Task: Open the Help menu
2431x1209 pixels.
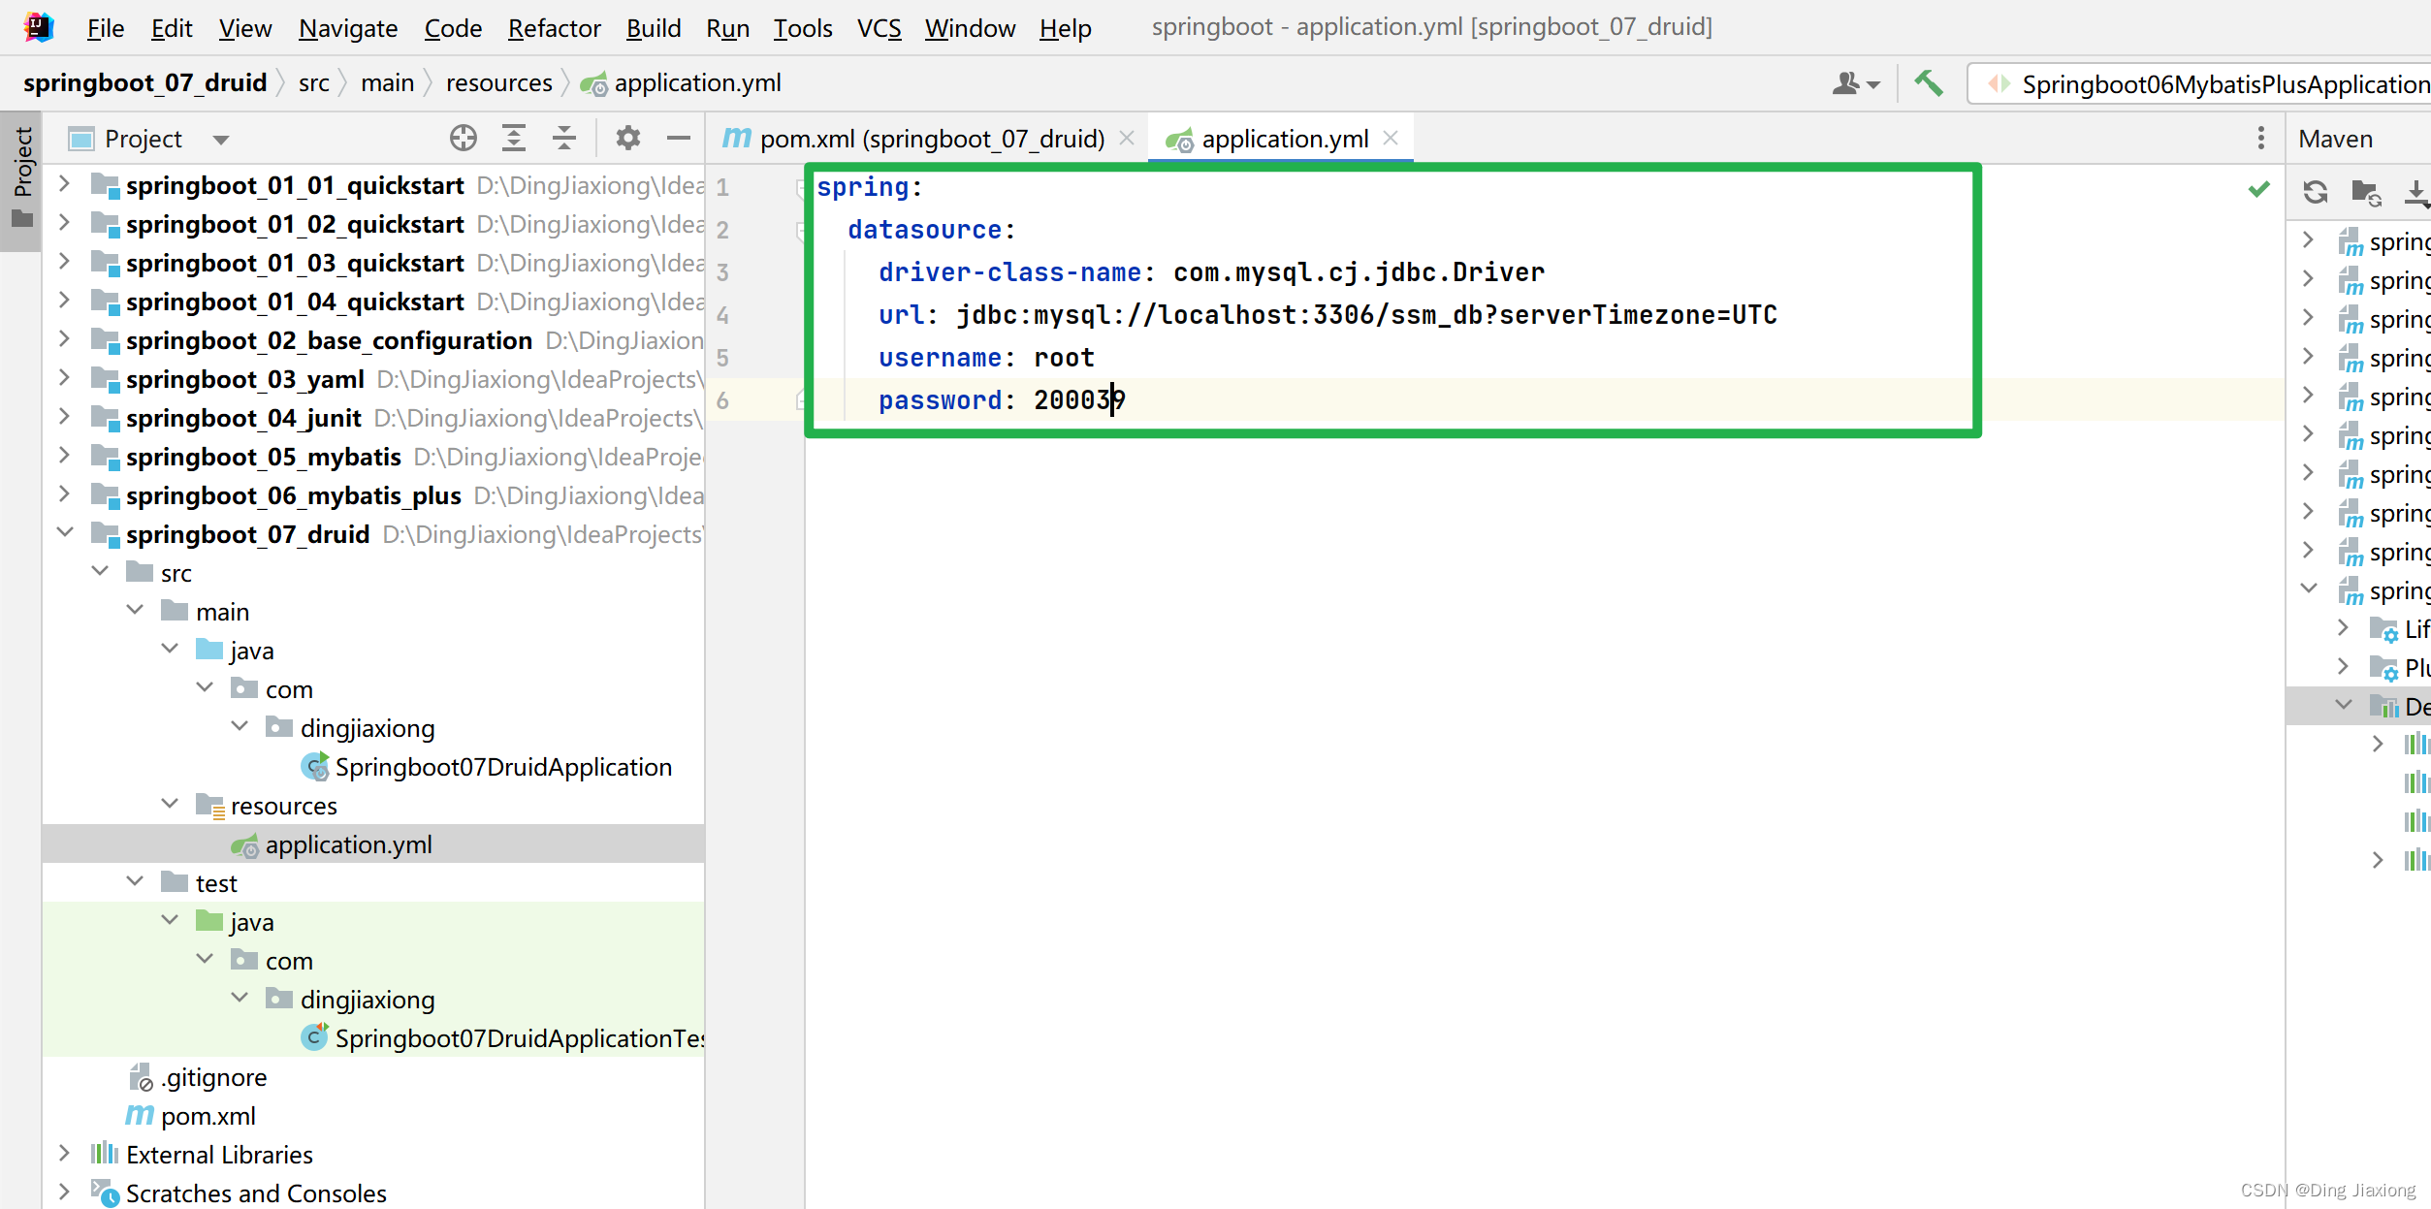Action: 1065,28
